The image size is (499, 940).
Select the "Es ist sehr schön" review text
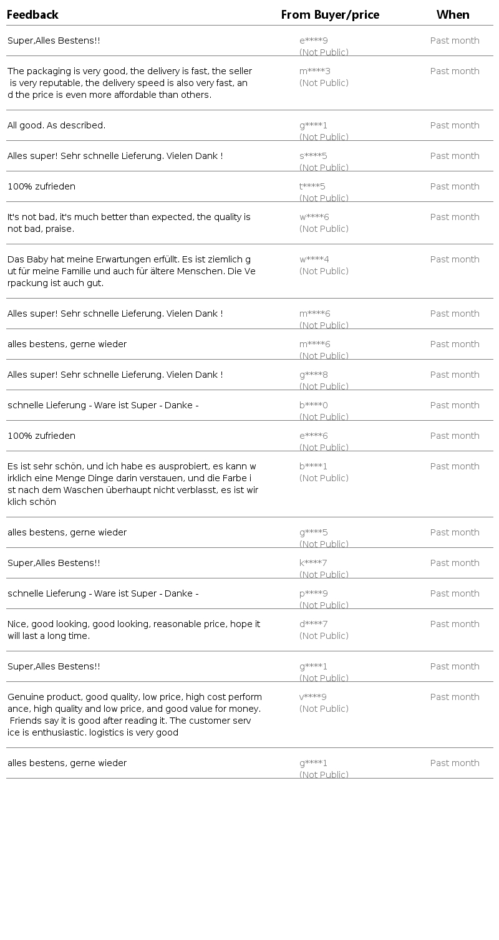coord(132,484)
